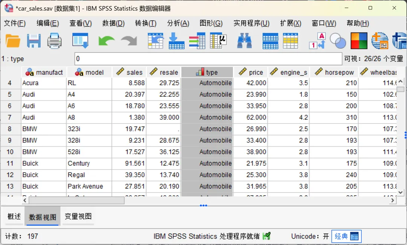
Task: Open the 文件(F) menu
Action: pyautogui.click(x=15, y=23)
